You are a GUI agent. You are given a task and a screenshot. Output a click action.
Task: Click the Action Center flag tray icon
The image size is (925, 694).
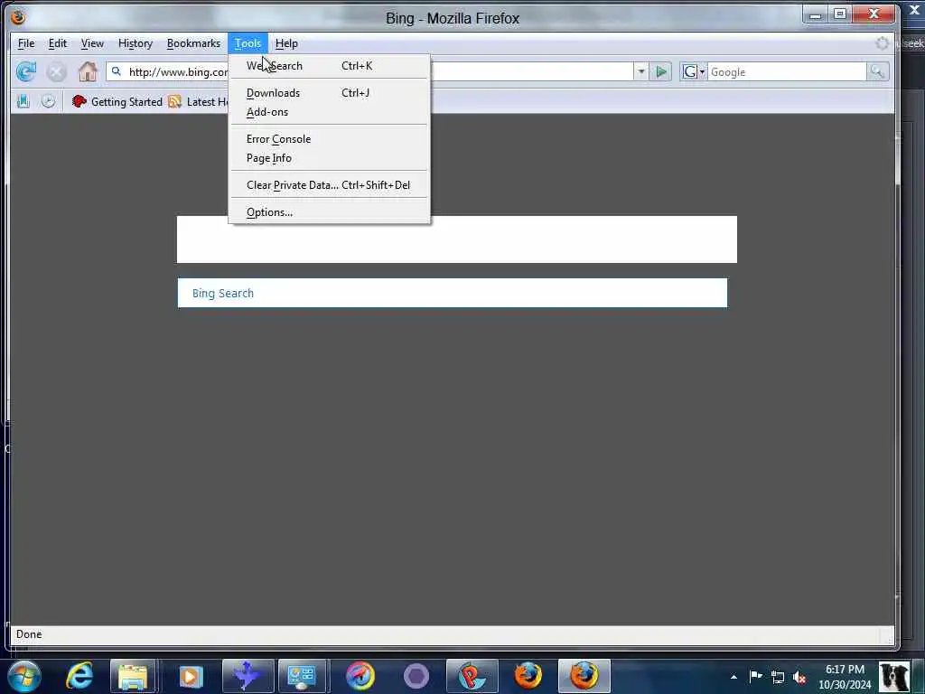pos(756,676)
